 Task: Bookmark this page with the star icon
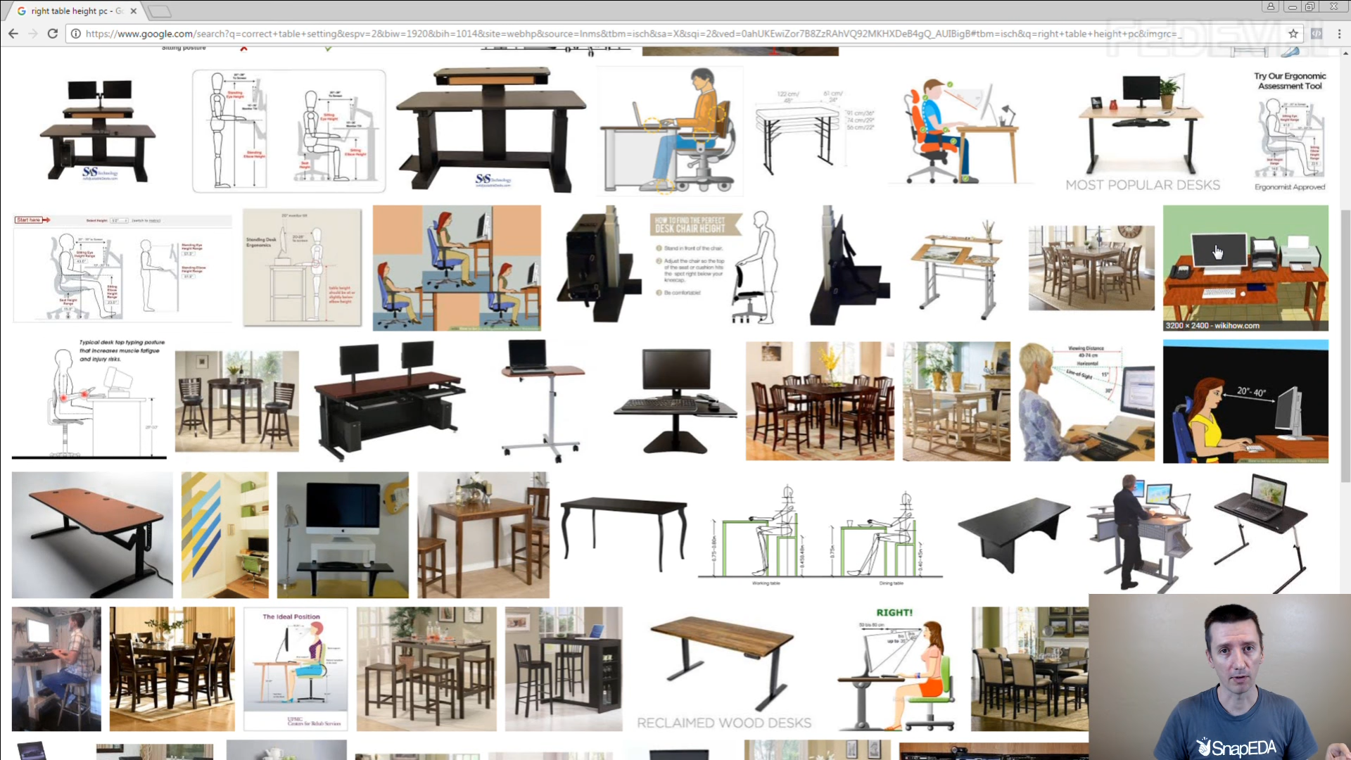pyautogui.click(x=1293, y=34)
